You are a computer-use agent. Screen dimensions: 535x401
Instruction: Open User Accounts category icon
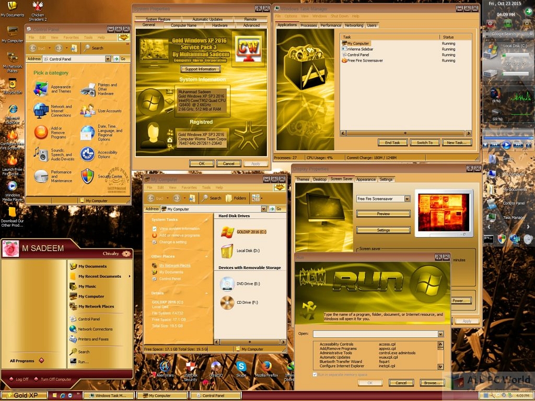pos(88,111)
